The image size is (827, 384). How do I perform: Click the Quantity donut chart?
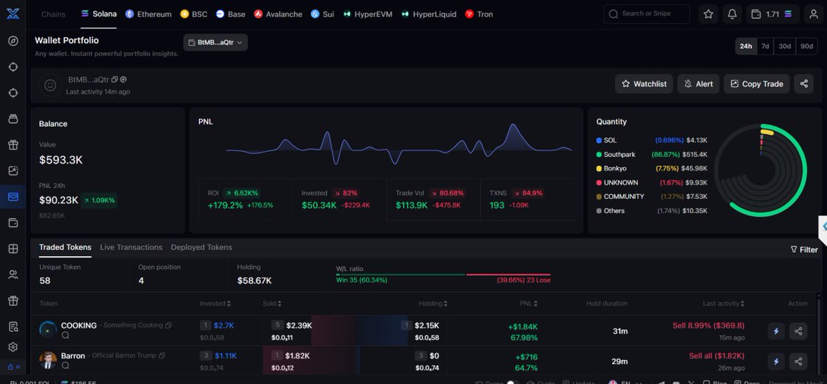(761, 170)
